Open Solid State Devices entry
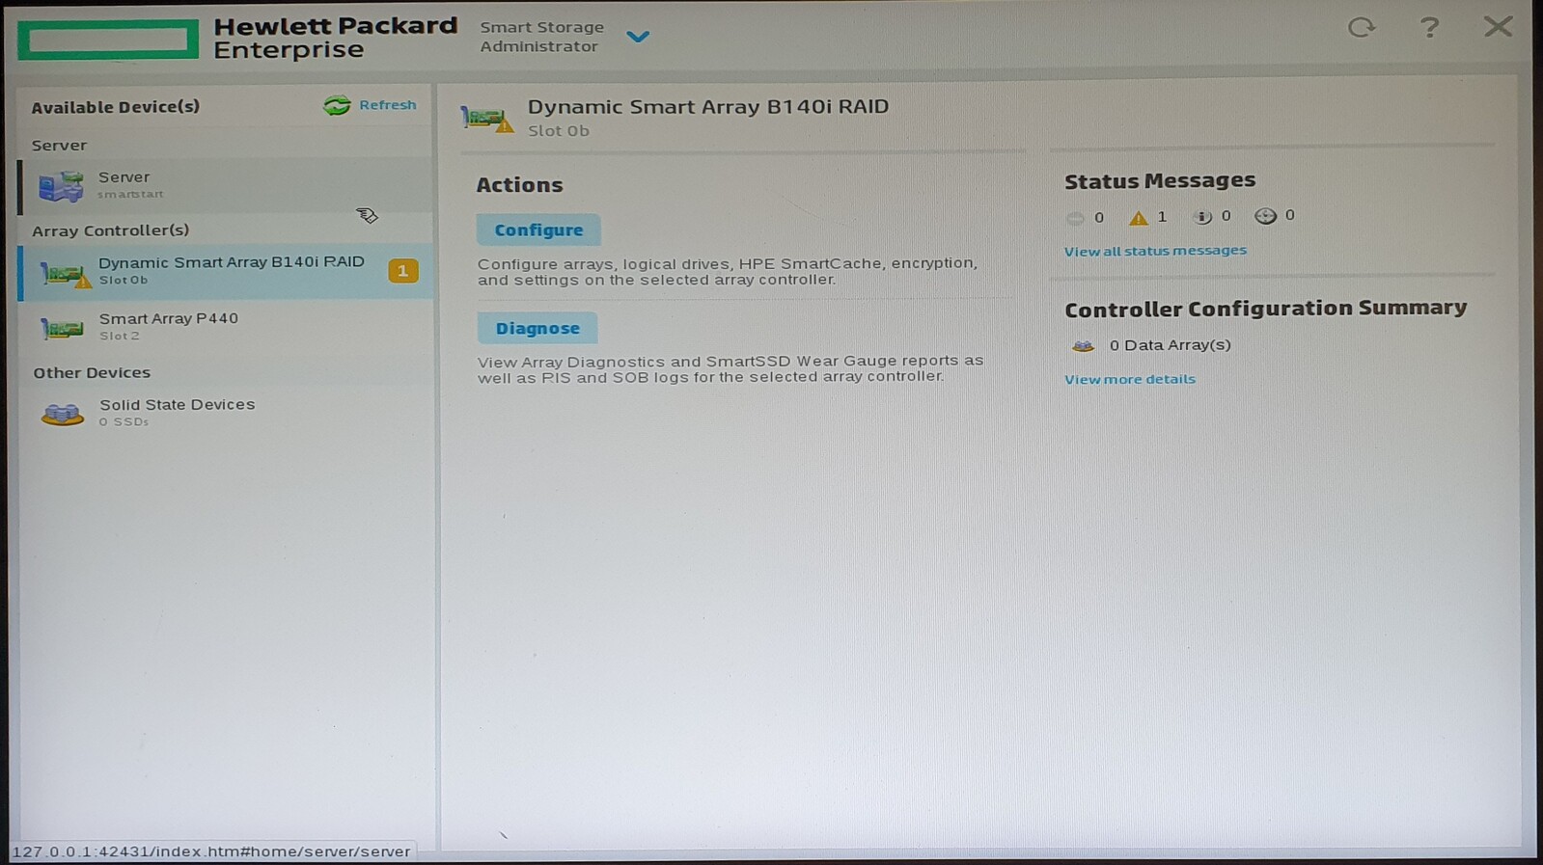This screenshot has height=865, width=1543. 226,413
